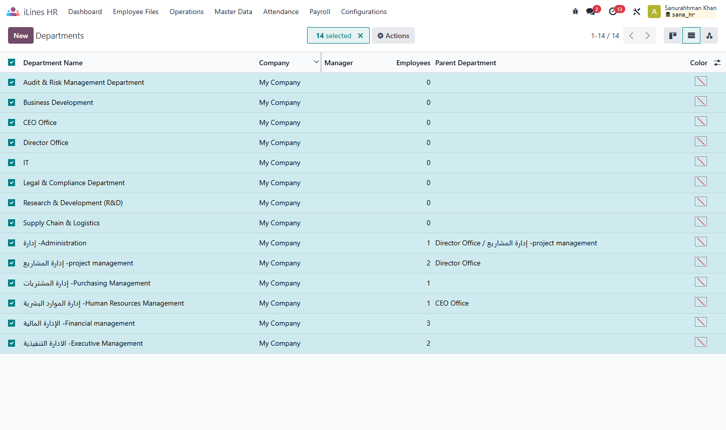726x430 pixels.
Task: Click the user avatar letter A
Action: tap(654, 12)
